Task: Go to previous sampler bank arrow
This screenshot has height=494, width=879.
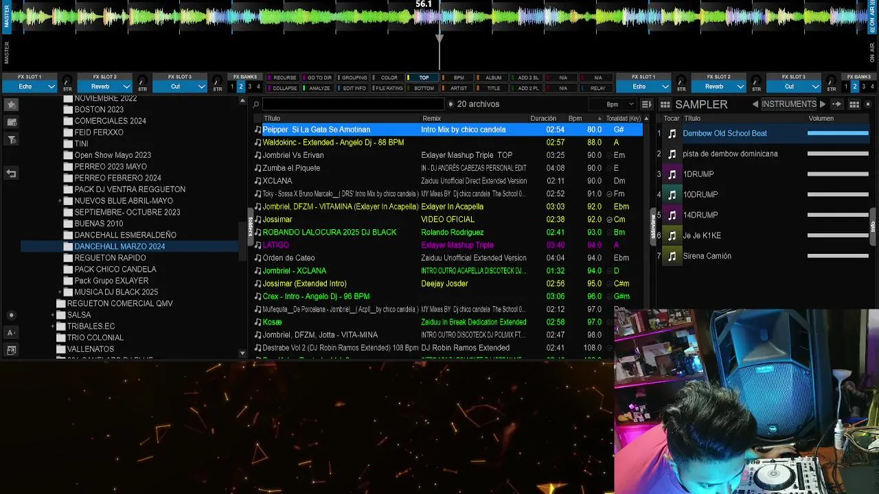Action: (x=755, y=104)
